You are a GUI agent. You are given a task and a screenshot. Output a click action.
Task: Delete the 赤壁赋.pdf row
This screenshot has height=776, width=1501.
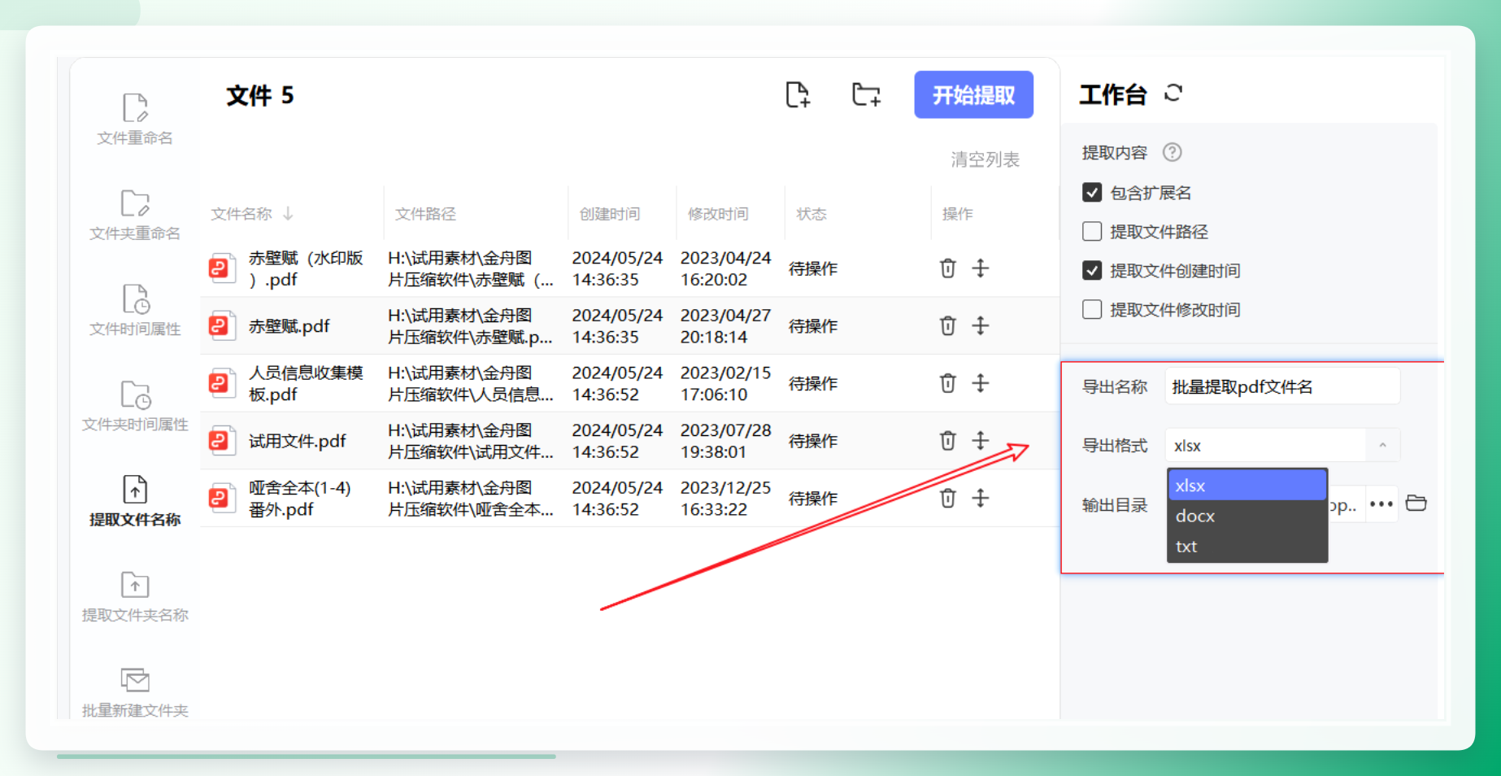(x=947, y=326)
